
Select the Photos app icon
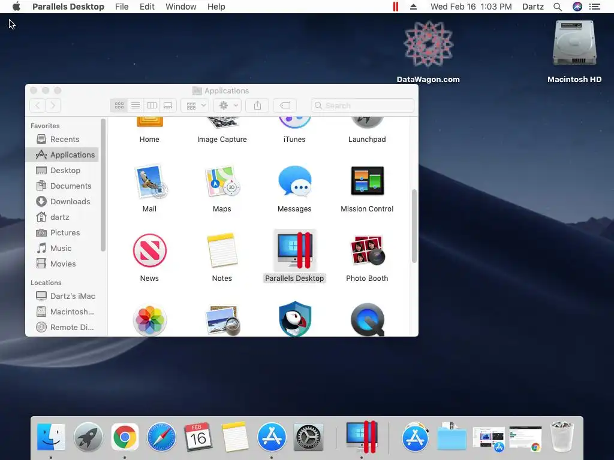(x=149, y=320)
